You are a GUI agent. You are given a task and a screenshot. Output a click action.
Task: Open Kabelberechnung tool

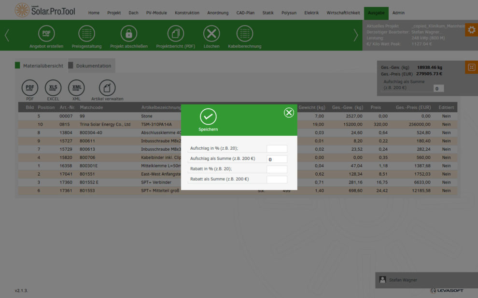pos(244,34)
